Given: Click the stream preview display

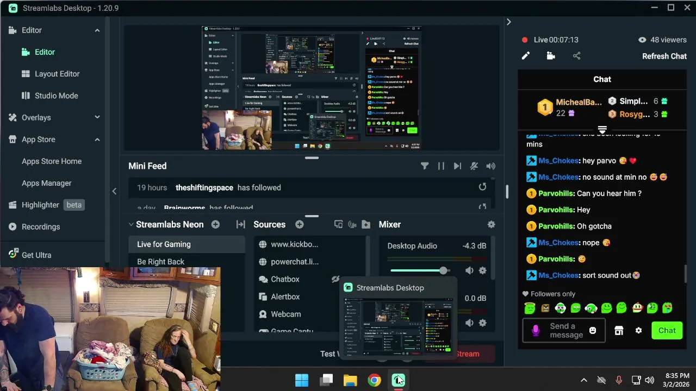Looking at the screenshot, I should click(x=312, y=87).
